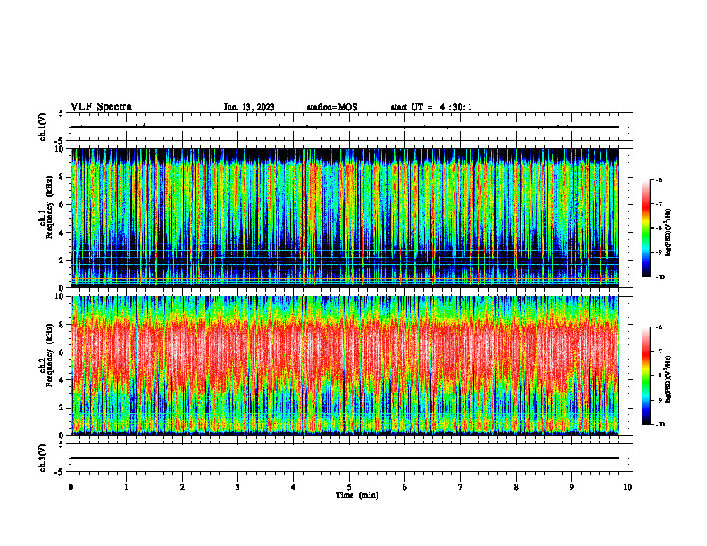The height and width of the screenshot is (546, 707).
Task: Click the time axis tick label "0"
Action: [x=71, y=487]
